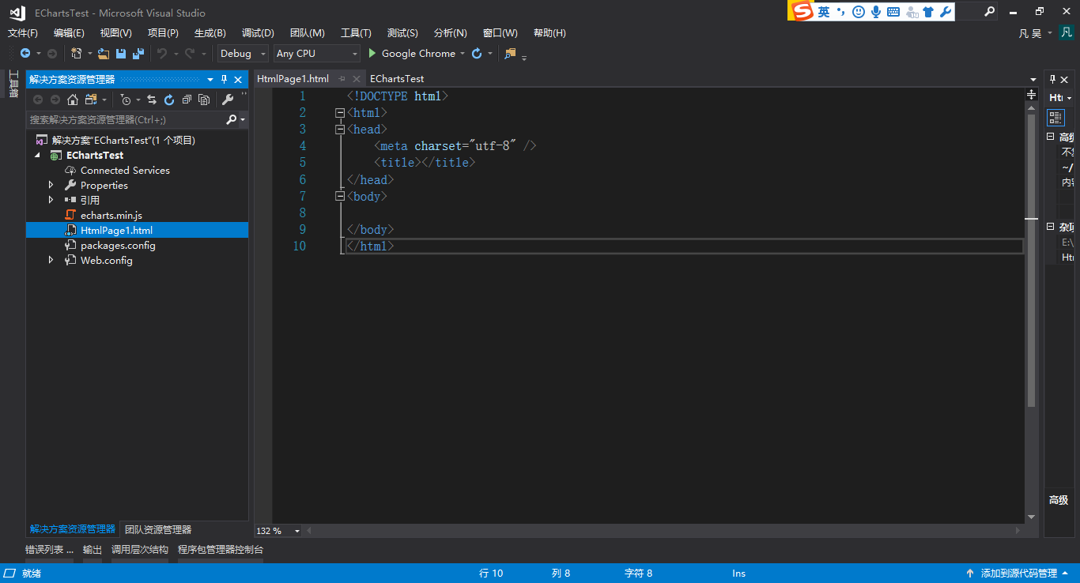This screenshot has width=1080, height=583.
Task: Click the Save All icon
Action: pos(138,54)
